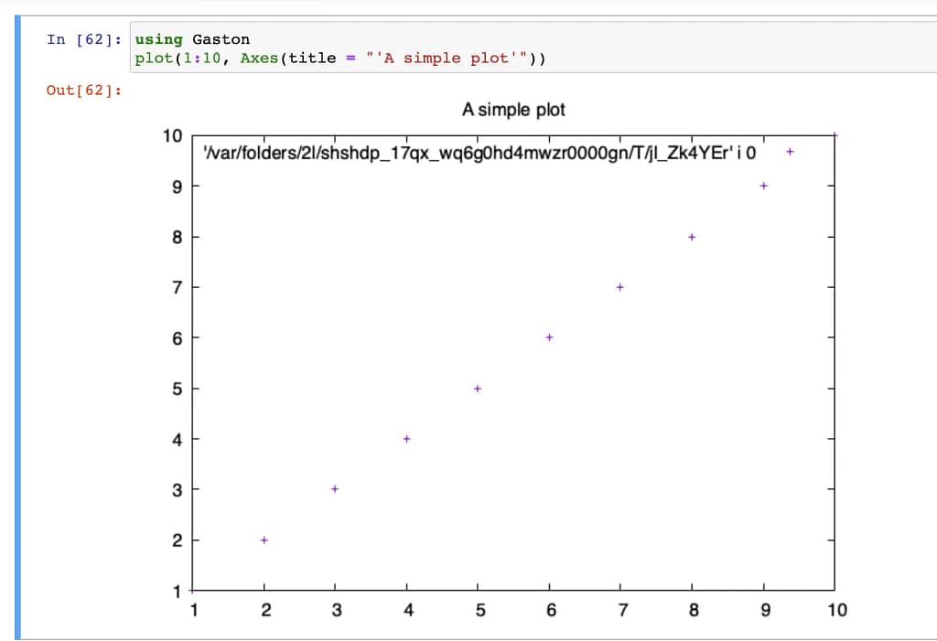This screenshot has height=641, width=937.
Task: Click the y-axis label '7'
Action: (177, 288)
